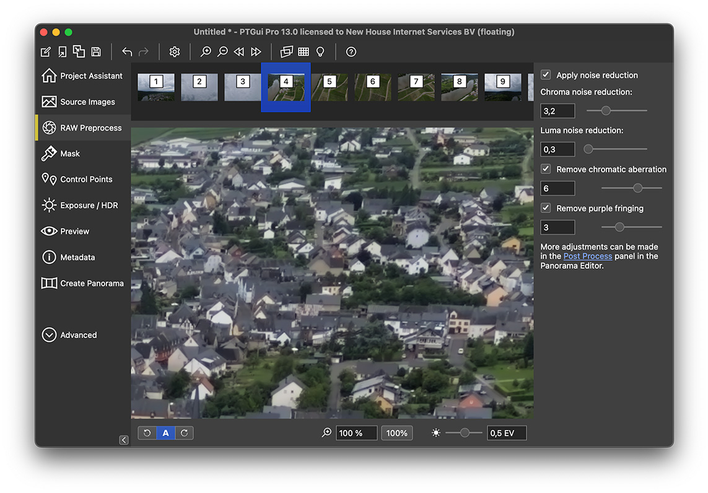708x493 pixels.
Task: Open the Project Assistant tab
Action: pos(82,76)
